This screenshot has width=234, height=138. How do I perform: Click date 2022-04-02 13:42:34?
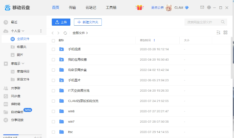coord(154,70)
